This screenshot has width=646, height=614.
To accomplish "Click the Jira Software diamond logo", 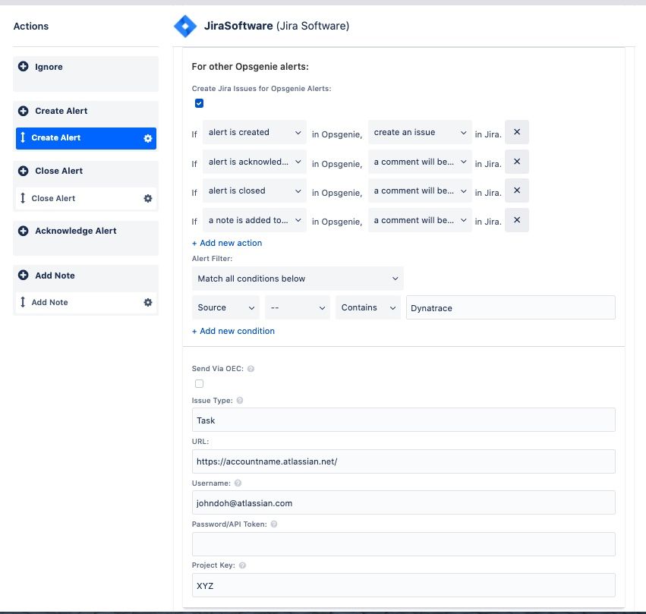I will pyautogui.click(x=185, y=26).
